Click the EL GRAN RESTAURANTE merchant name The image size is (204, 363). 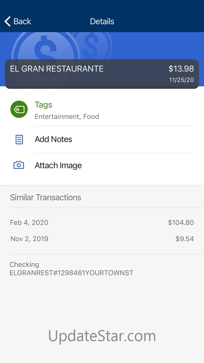pos(57,69)
